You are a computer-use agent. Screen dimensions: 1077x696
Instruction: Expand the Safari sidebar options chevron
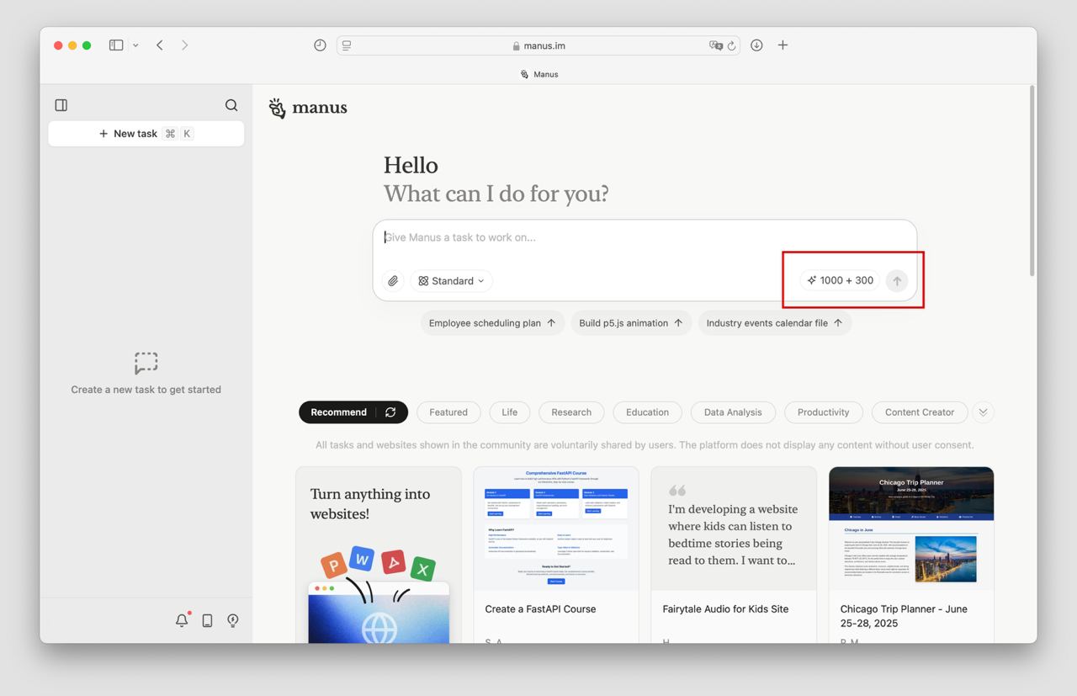click(135, 45)
